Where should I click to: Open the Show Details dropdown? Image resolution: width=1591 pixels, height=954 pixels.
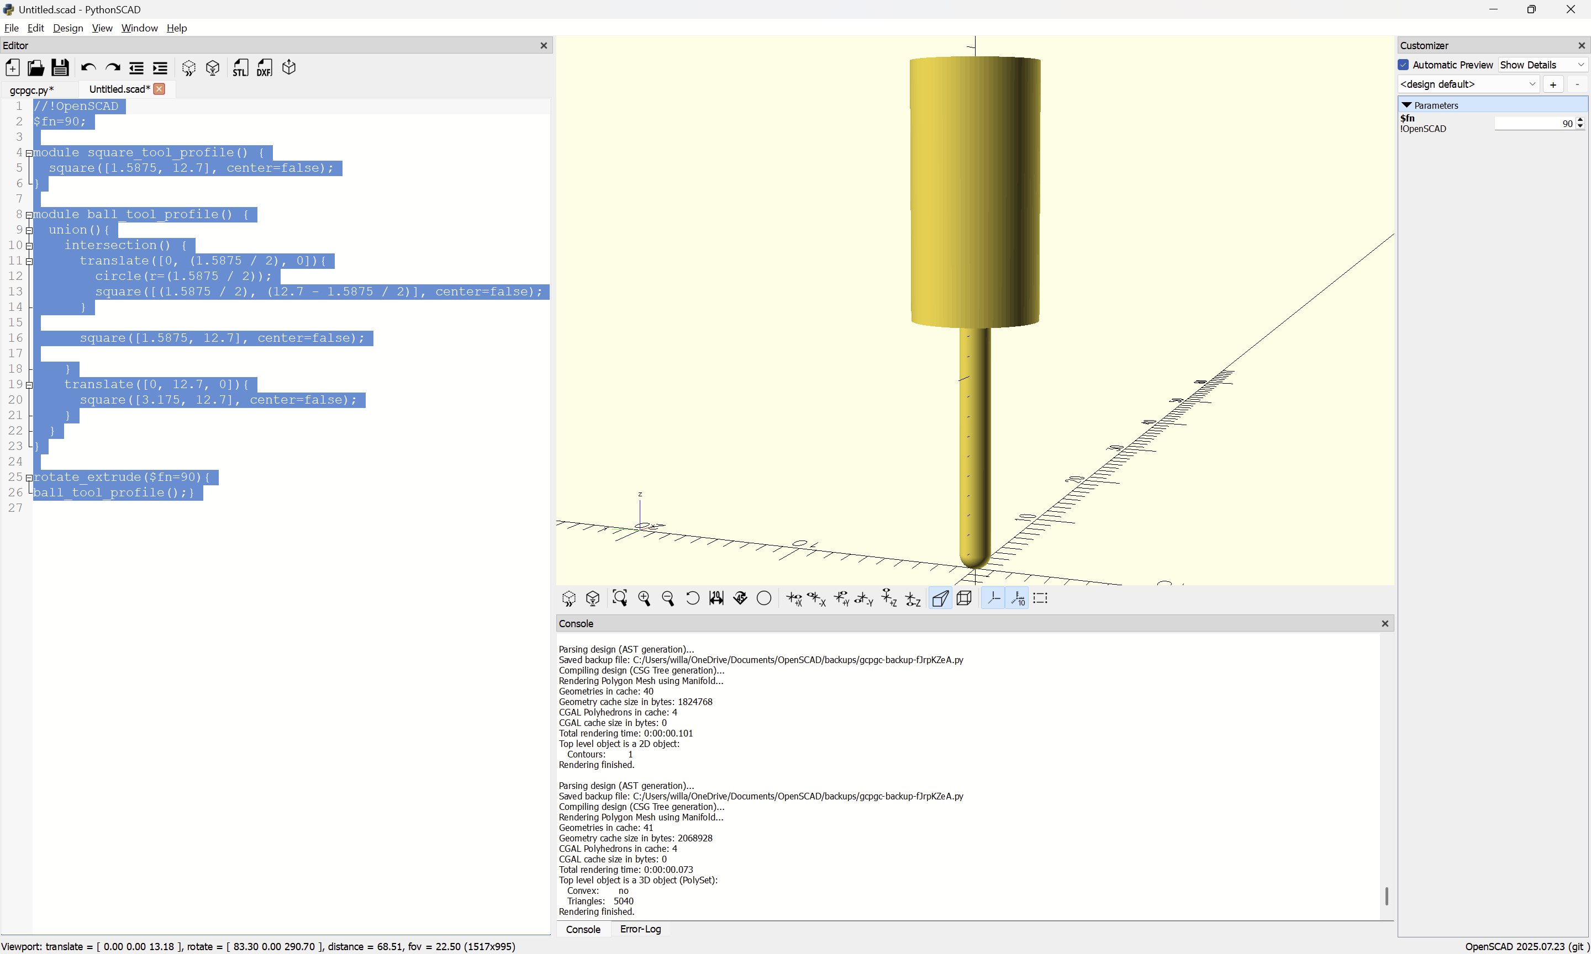(x=1541, y=65)
